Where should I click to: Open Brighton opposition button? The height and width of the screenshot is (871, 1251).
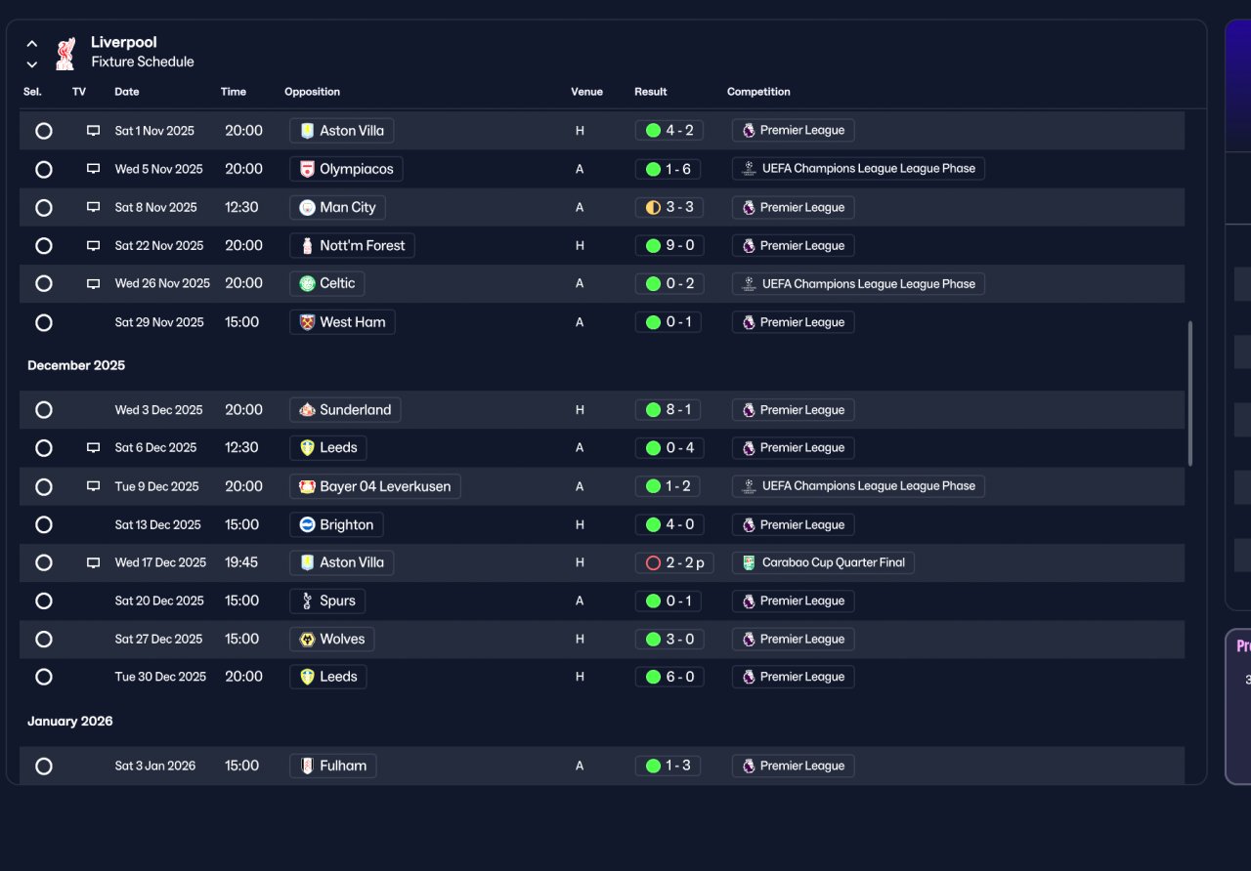[x=336, y=524]
